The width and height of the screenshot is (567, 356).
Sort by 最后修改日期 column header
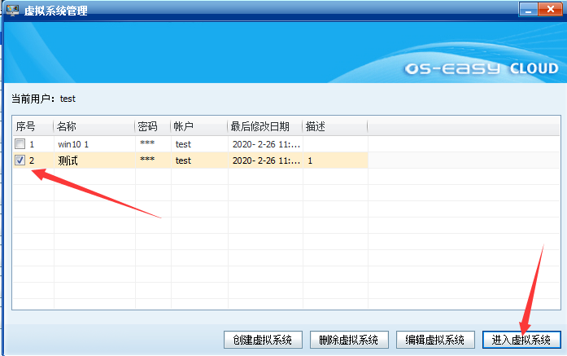[264, 126]
